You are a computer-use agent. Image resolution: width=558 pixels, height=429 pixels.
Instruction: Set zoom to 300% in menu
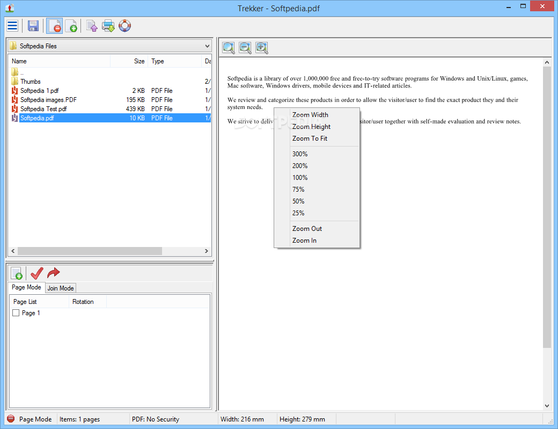pyautogui.click(x=300, y=154)
